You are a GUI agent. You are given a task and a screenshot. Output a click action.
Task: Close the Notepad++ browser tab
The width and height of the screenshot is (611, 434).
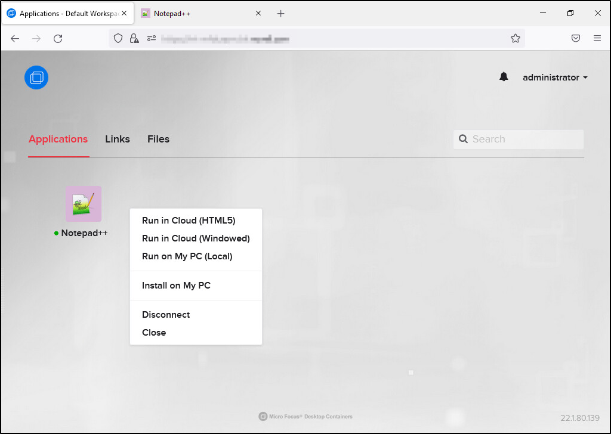[258, 13]
